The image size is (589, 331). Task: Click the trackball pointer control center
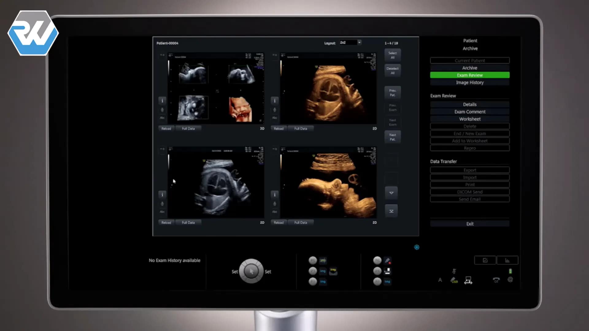tap(251, 271)
